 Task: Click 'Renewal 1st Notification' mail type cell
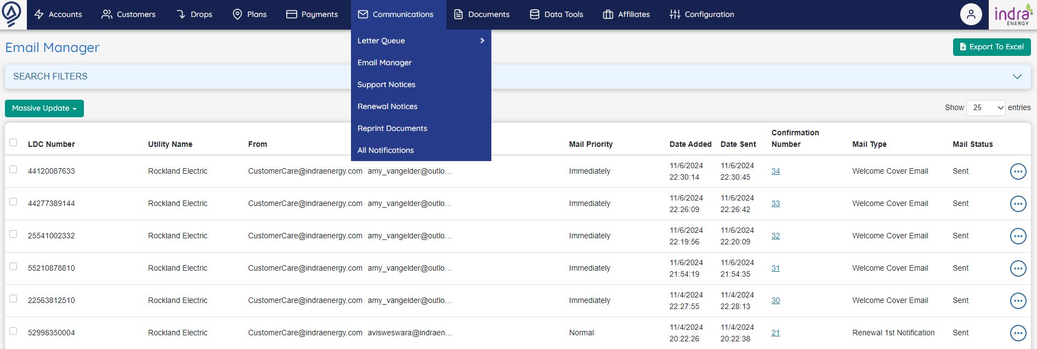(x=893, y=333)
